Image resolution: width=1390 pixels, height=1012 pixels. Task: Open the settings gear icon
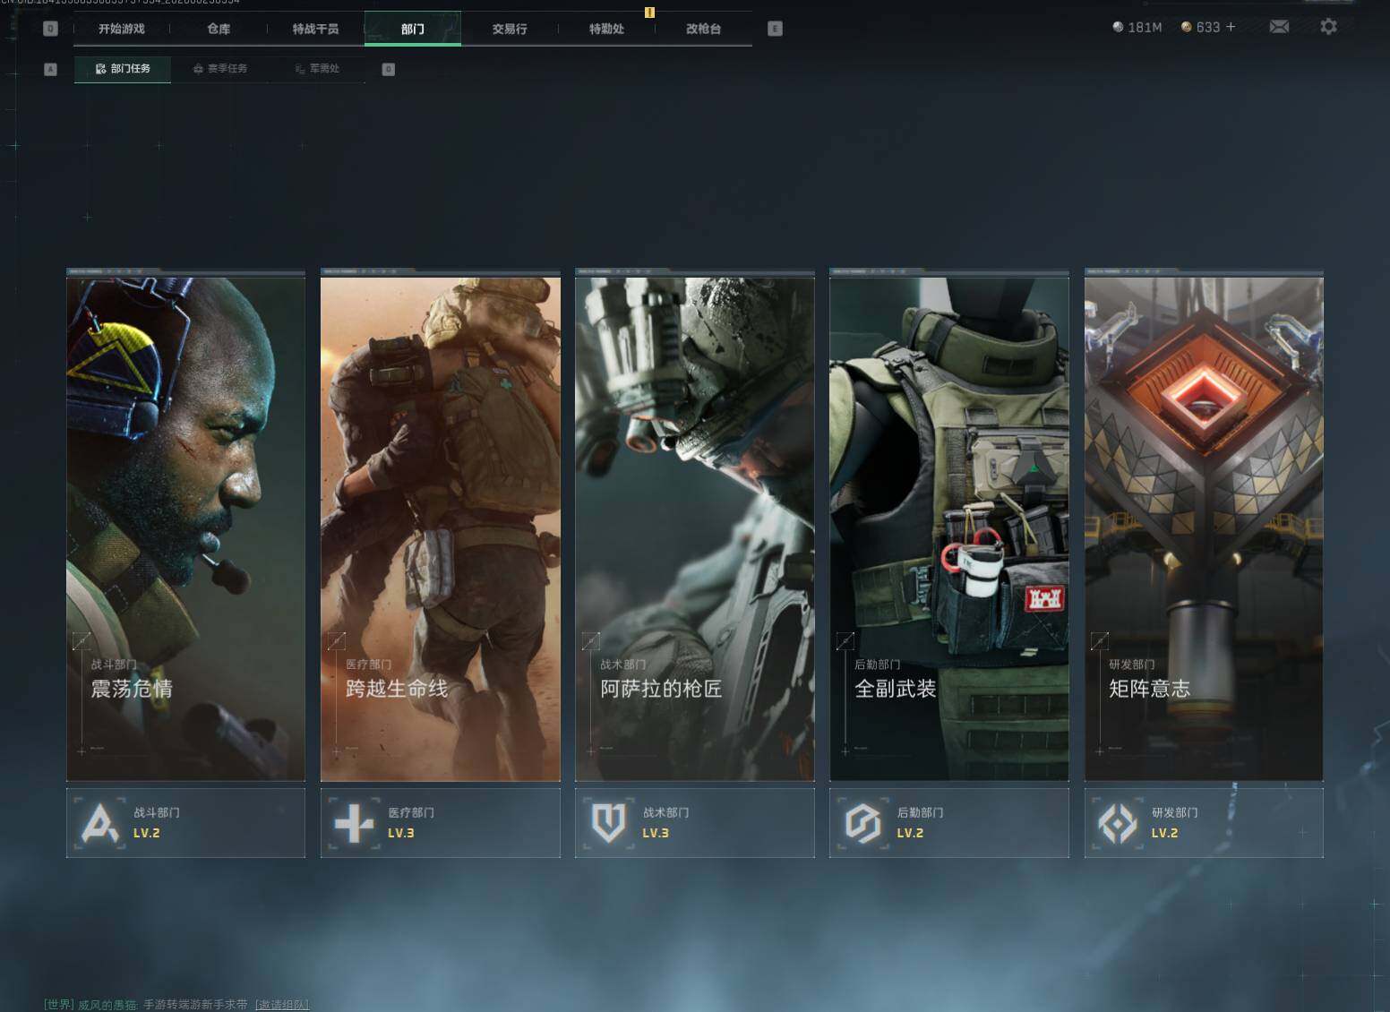[1328, 27]
